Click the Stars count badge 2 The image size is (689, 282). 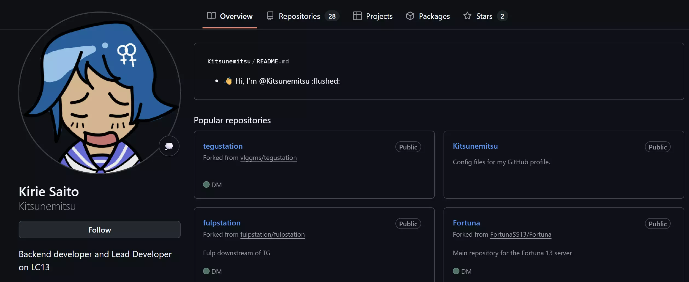pos(502,16)
